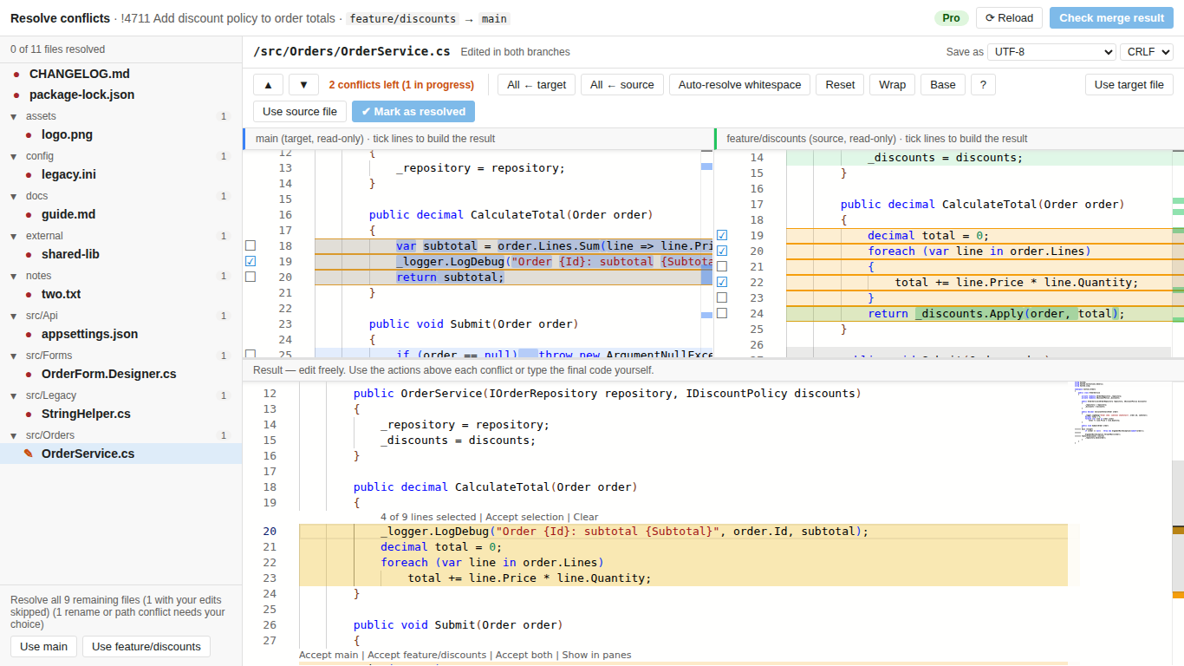Click Use feature/discounts button in sidebar
The width and height of the screenshot is (1184, 666).
point(146,646)
